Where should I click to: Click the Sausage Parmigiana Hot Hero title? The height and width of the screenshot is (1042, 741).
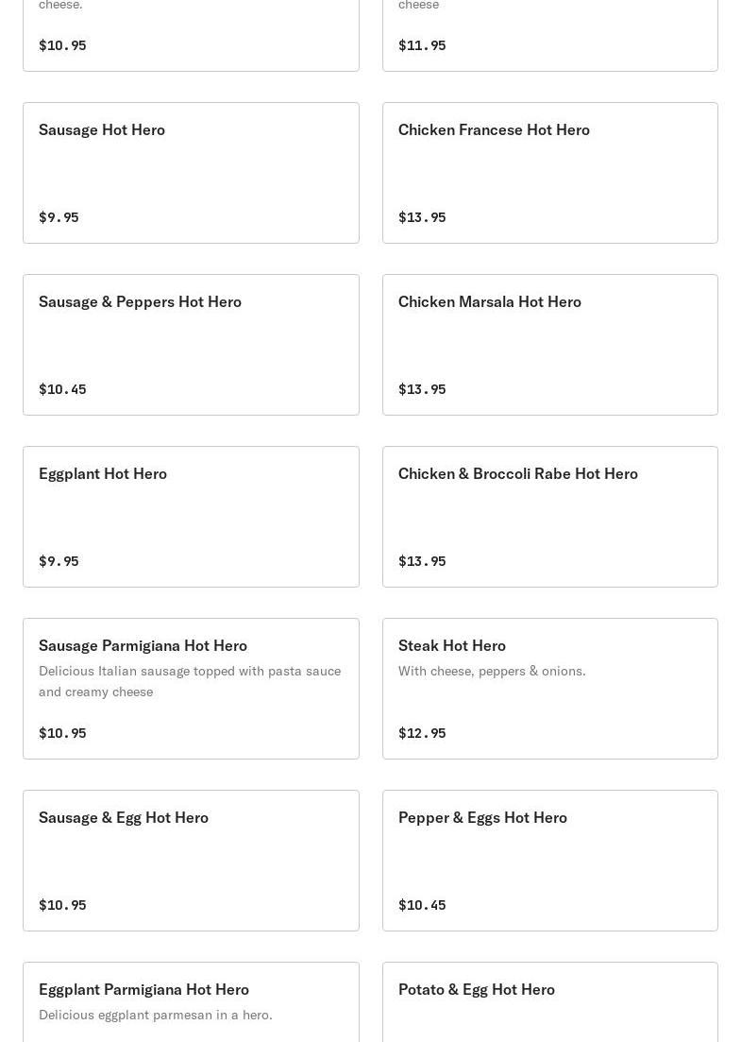[143, 645]
